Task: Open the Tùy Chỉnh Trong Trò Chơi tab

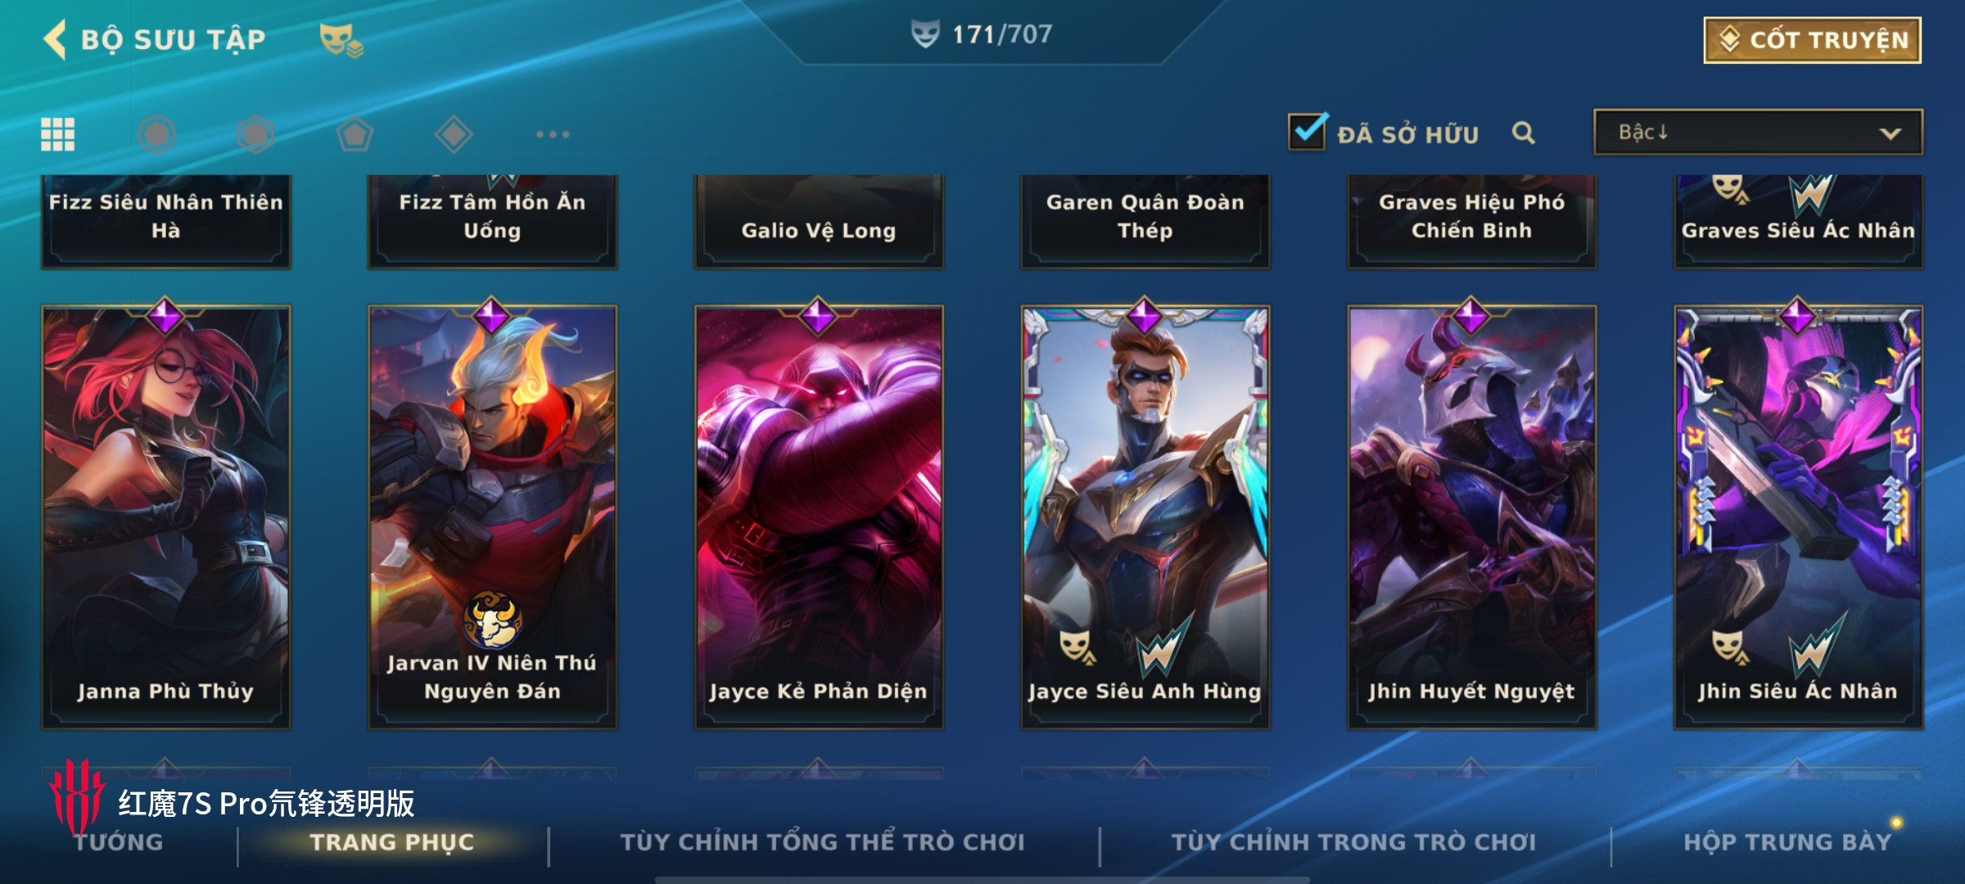Action: (x=1353, y=842)
